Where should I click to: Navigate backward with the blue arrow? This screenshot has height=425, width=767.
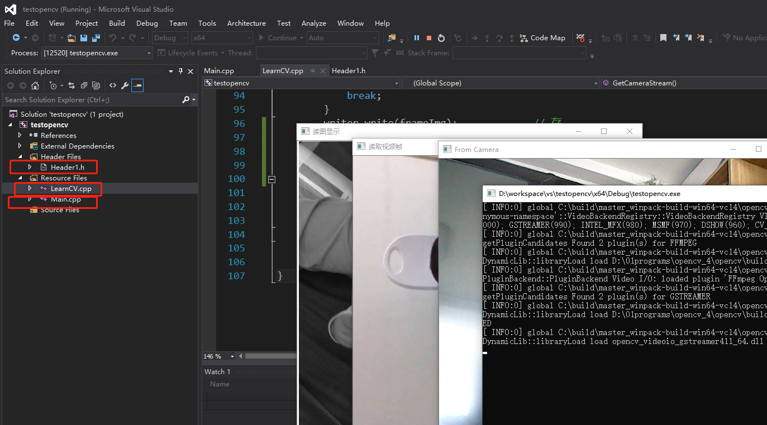click(x=16, y=38)
